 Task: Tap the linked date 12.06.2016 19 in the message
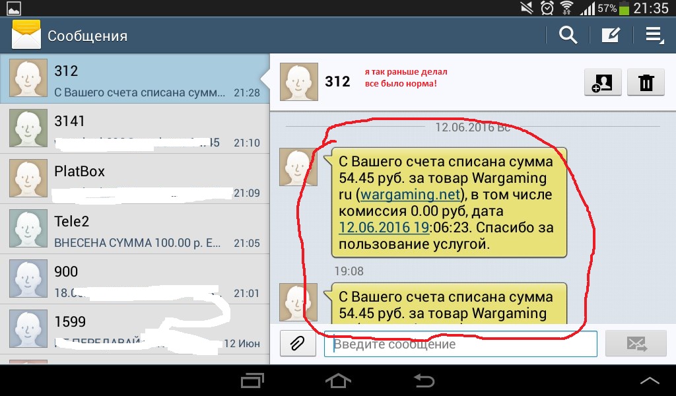pyautogui.click(x=384, y=227)
